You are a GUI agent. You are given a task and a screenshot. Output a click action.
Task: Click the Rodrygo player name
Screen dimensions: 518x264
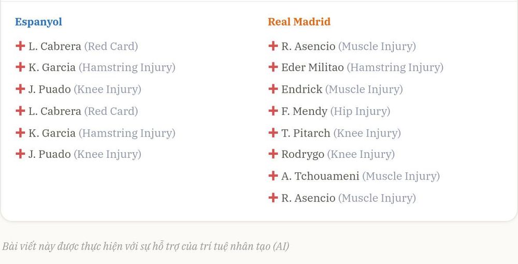[303, 154]
